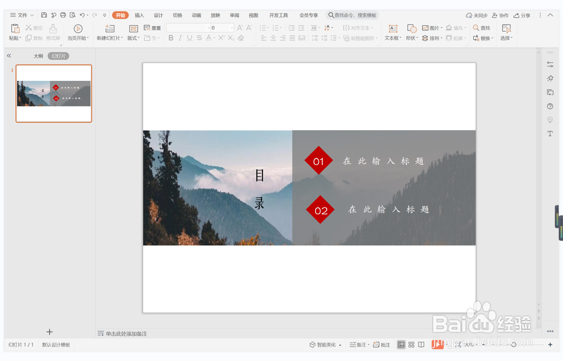Open the Insert (插入) tab
Screen dimensions: 563x361
(139, 15)
